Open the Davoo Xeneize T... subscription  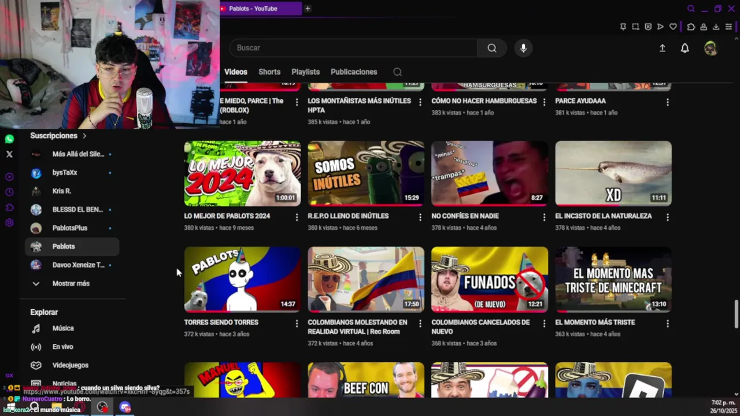pos(72,265)
